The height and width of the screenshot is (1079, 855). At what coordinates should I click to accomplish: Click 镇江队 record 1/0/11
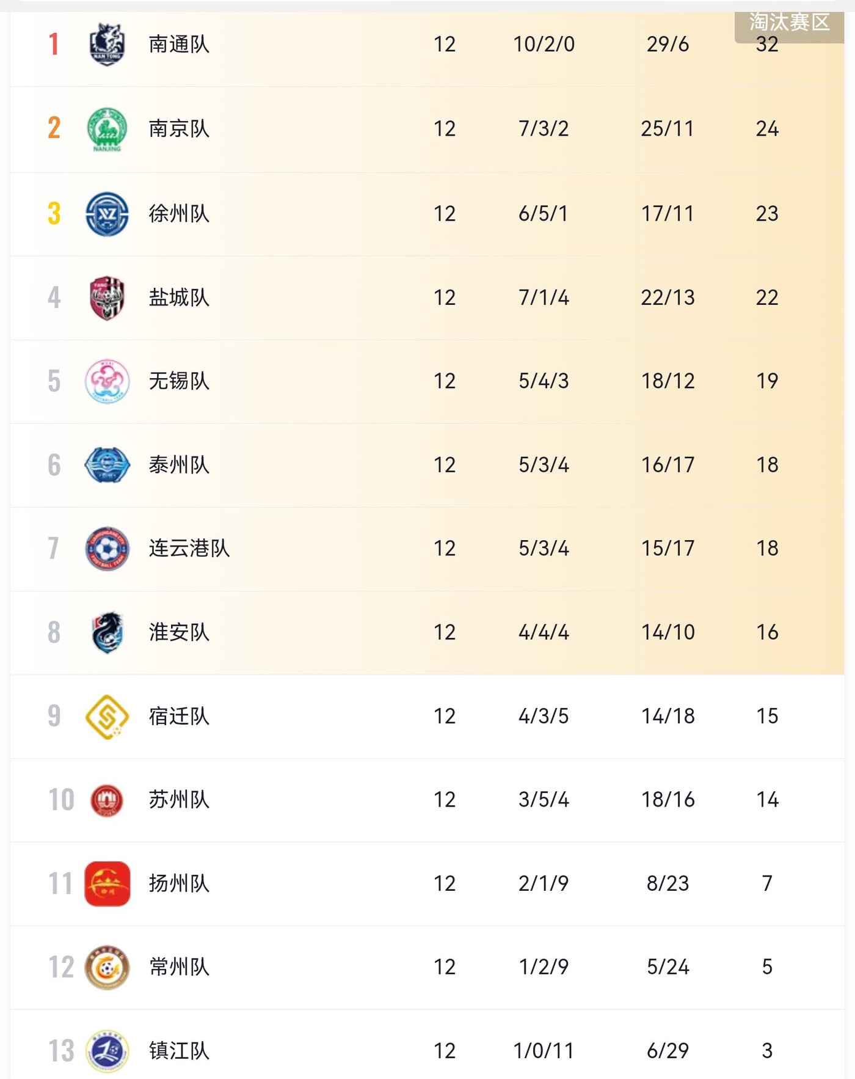click(544, 1051)
